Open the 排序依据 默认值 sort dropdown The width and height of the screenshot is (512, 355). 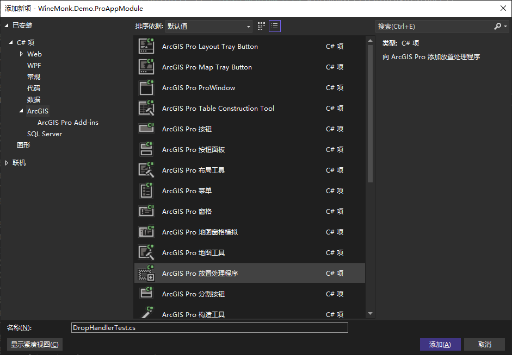[208, 27]
